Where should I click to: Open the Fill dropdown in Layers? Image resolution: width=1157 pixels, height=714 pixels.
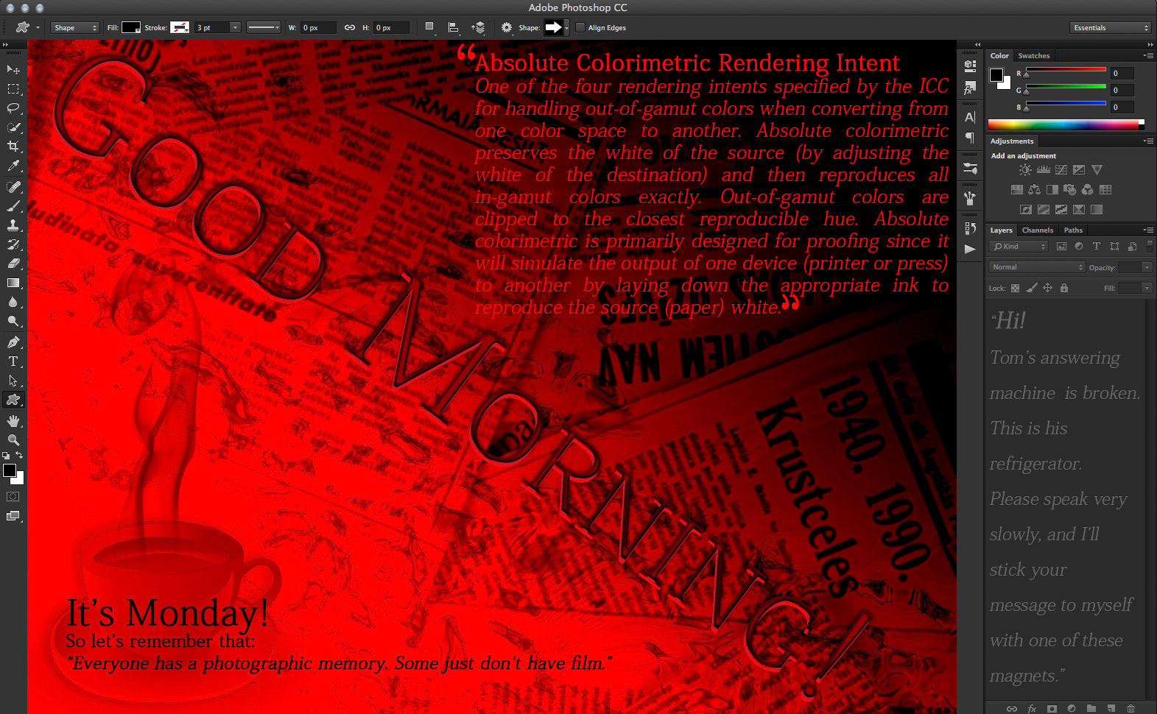coord(1147,288)
